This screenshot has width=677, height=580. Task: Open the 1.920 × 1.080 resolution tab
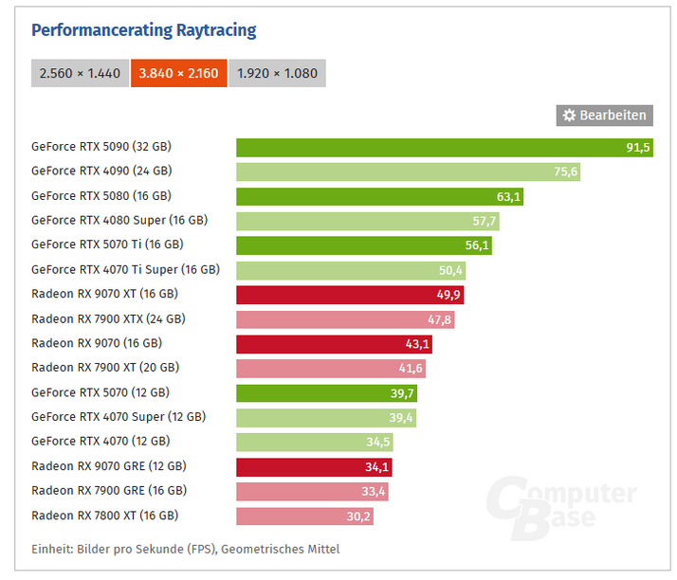277,73
